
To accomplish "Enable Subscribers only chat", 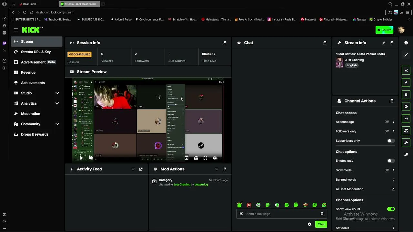I will pos(391,141).
